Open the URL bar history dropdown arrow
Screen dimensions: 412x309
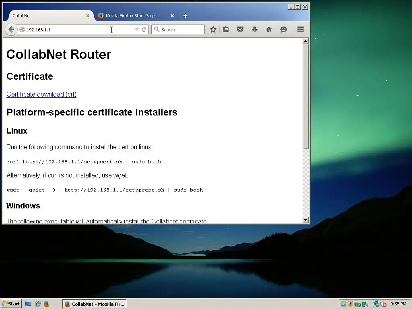[x=137, y=30]
